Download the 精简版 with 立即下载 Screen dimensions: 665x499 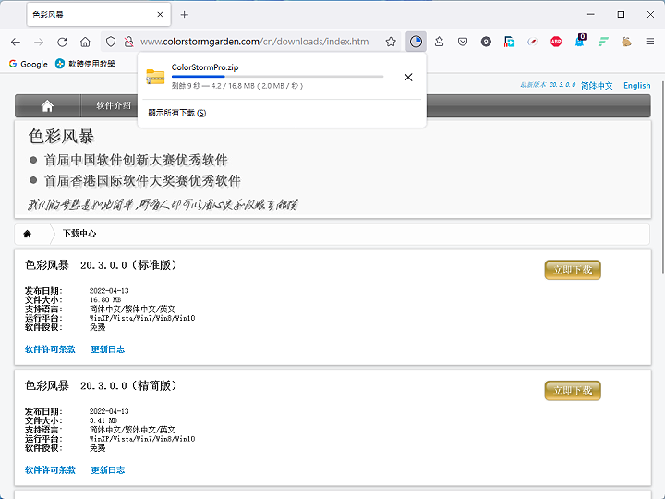(x=573, y=390)
